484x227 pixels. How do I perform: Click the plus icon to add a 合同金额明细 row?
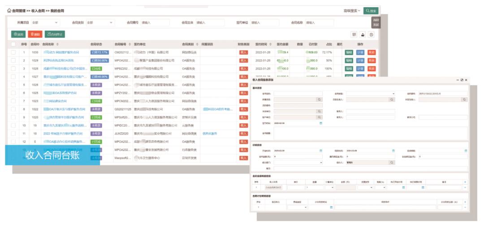[x=465, y=182]
